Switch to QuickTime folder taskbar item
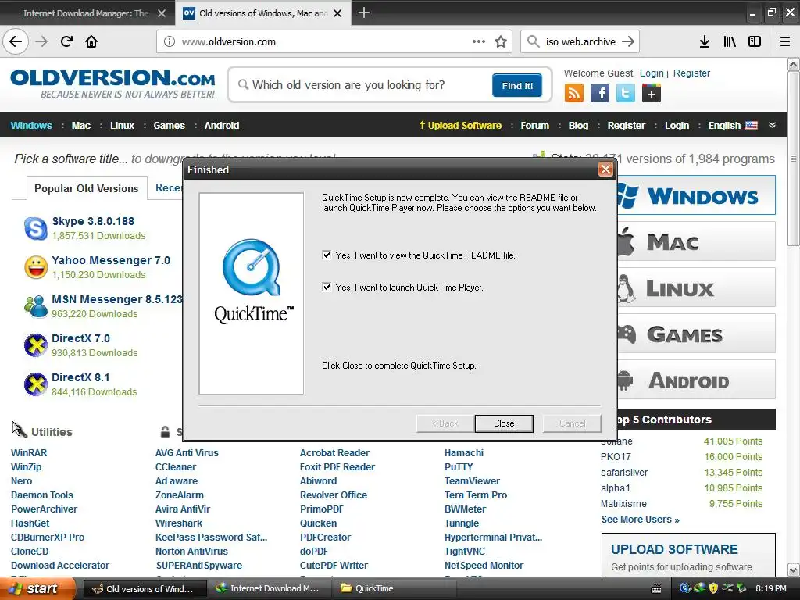 pyautogui.click(x=394, y=588)
